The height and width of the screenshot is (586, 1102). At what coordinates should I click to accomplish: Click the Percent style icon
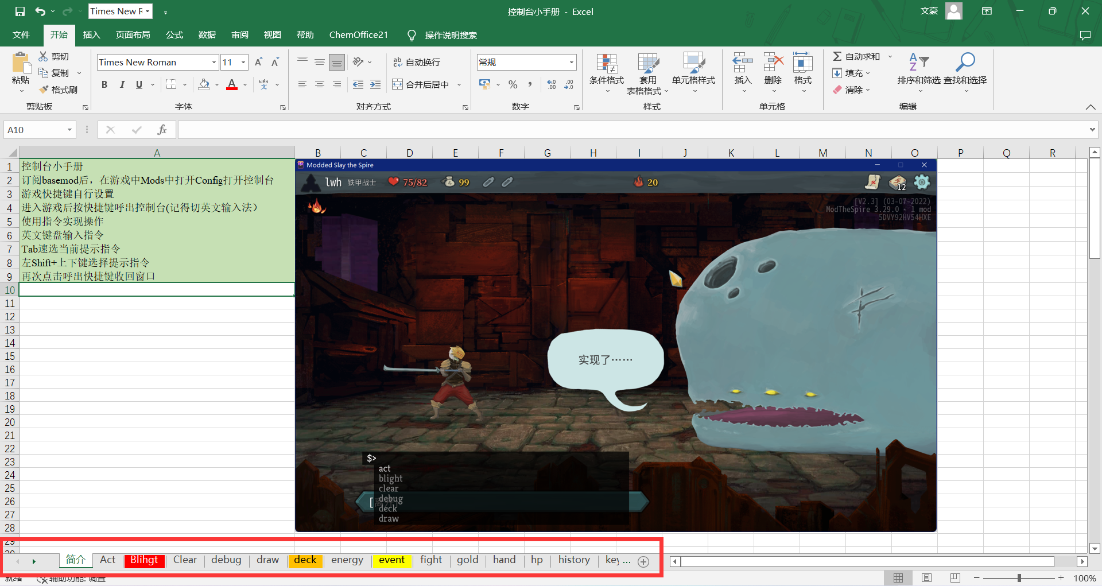tap(513, 84)
